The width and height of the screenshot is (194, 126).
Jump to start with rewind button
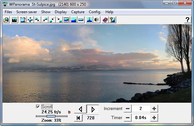(x=78, y=118)
